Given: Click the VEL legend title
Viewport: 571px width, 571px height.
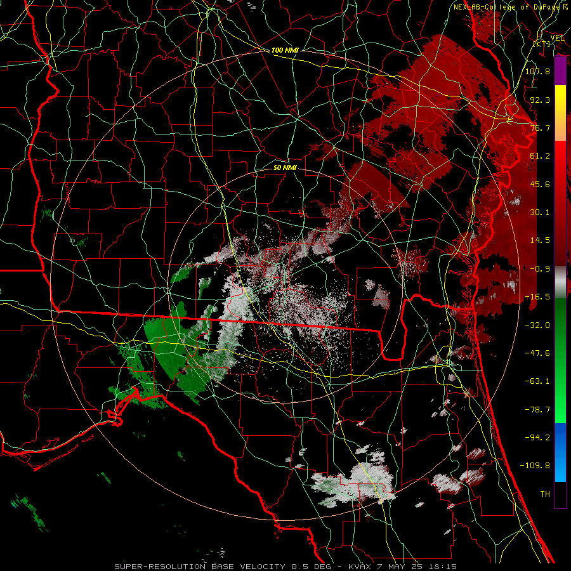Looking at the screenshot, I should pyautogui.click(x=557, y=38).
